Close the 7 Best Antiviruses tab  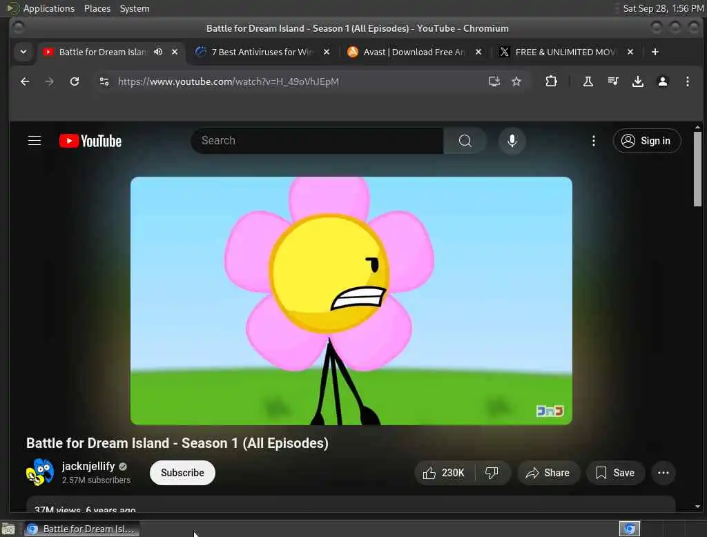(x=327, y=52)
